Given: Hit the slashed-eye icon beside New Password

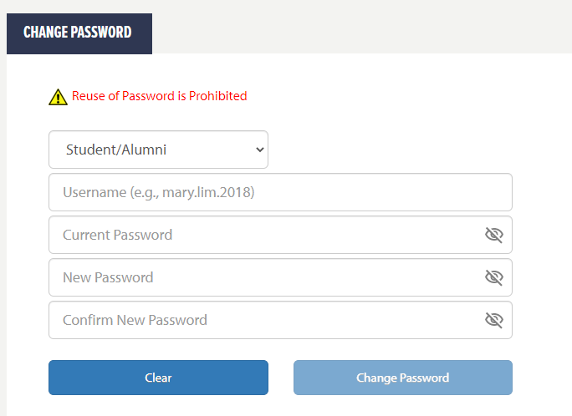Looking at the screenshot, I should pos(493,277).
